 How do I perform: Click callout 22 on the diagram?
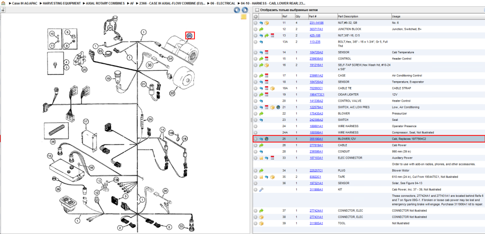click(172, 92)
